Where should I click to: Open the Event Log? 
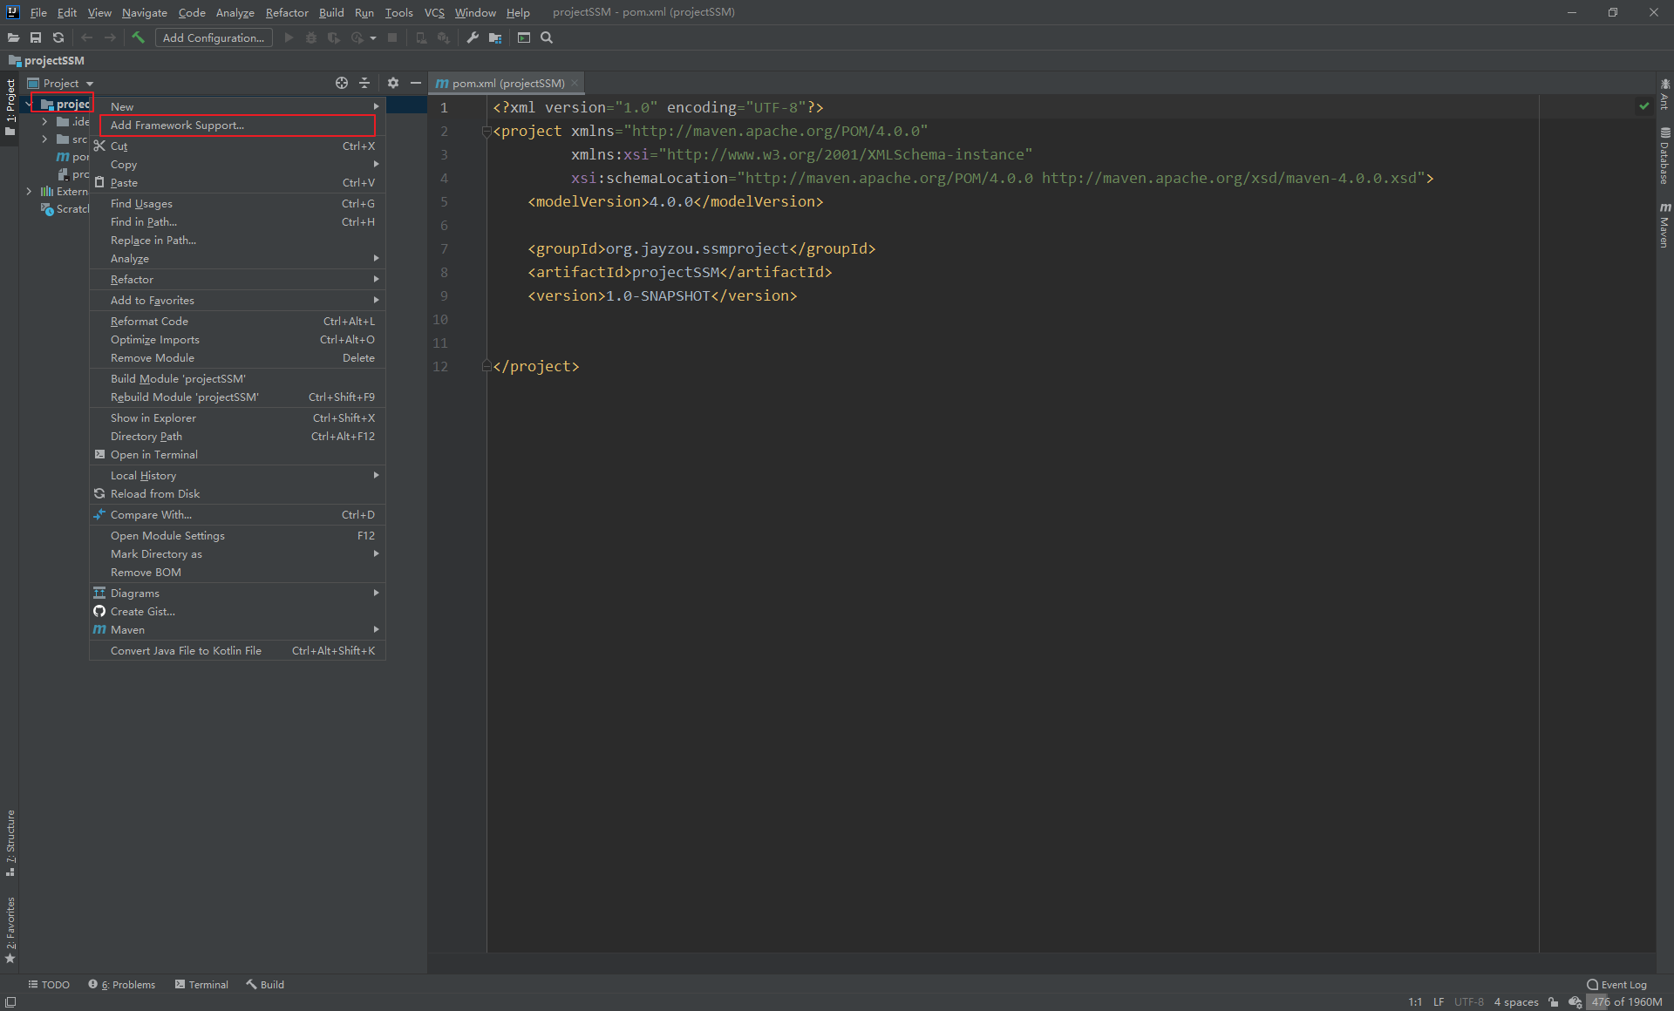1617,985
